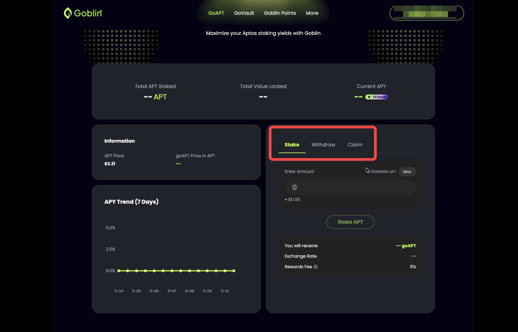The height and width of the screenshot is (332, 518).
Task: Open the GoAPT navigation item
Action: [x=216, y=13]
